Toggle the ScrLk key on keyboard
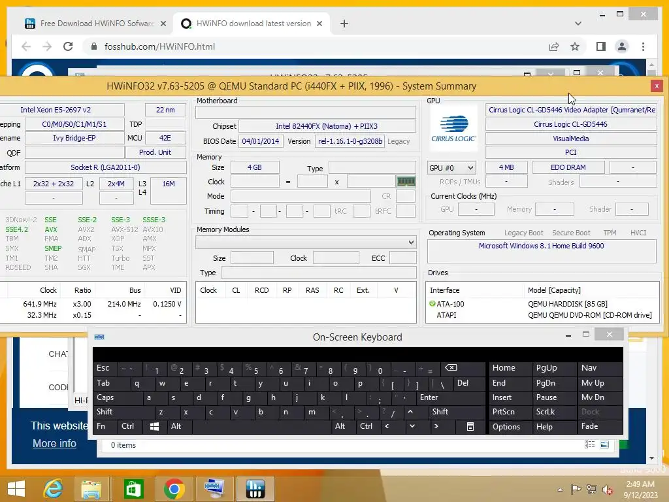The image size is (669, 502). (554, 412)
